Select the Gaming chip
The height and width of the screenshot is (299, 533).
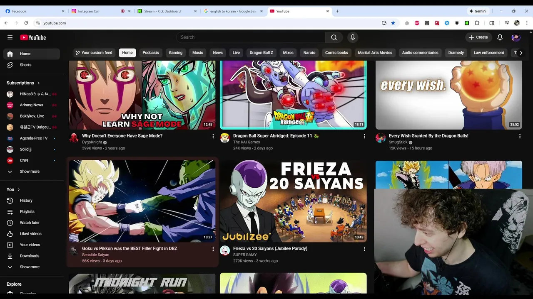pyautogui.click(x=176, y=53)
